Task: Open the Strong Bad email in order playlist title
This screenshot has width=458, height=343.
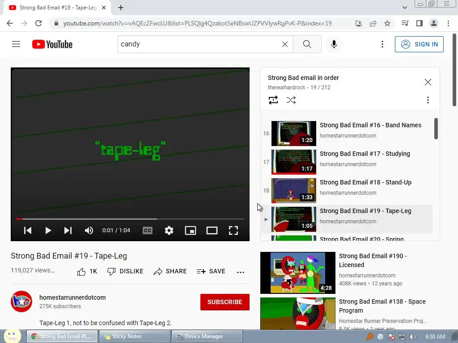Action: click(x=303, y=78)
